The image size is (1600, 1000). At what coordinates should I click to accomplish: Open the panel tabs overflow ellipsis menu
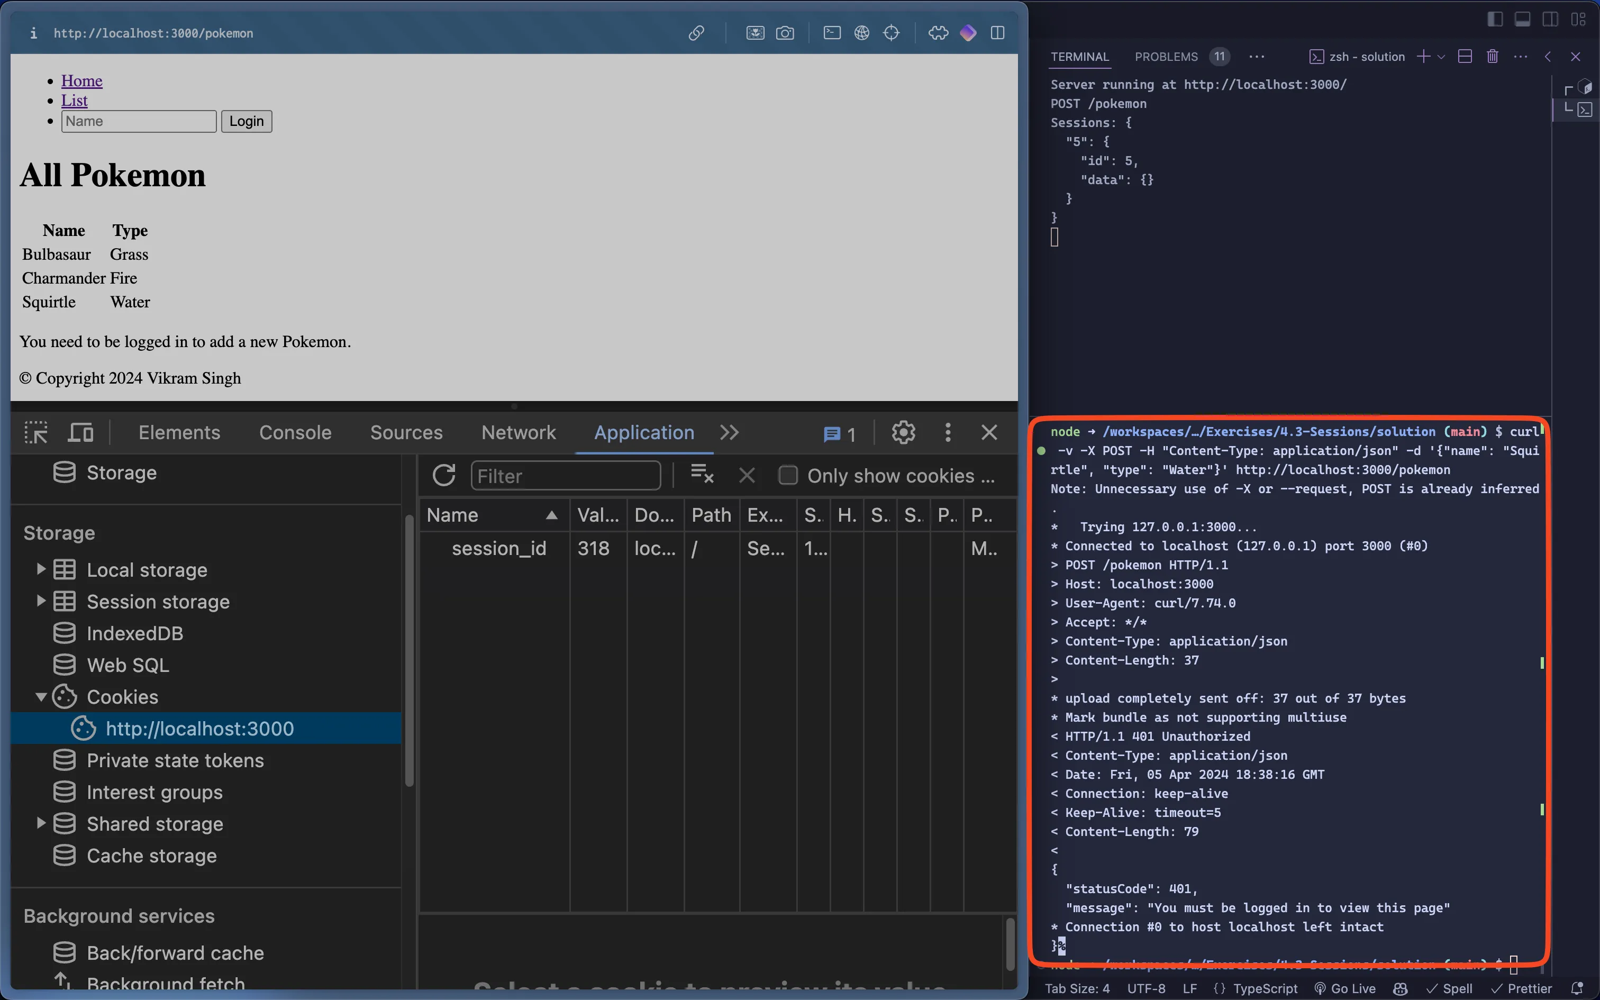pos(1257,57)
